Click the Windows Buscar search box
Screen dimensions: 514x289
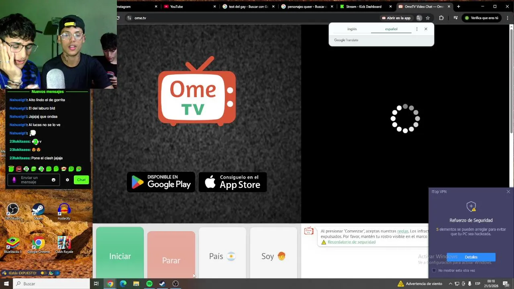(51, 284)
